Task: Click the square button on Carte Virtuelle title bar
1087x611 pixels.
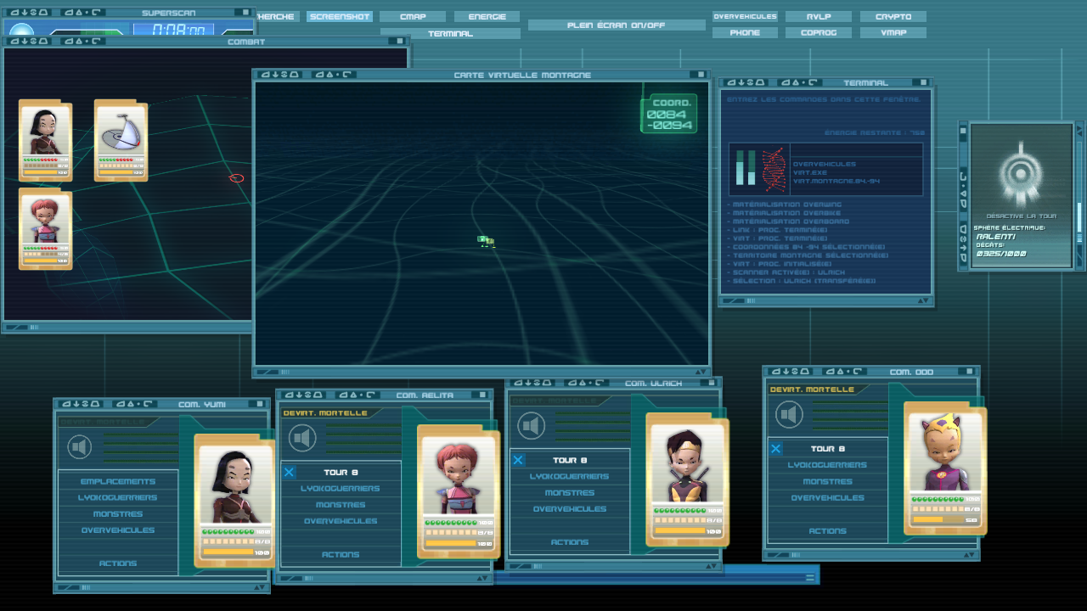Action: (x=700, y=75)
